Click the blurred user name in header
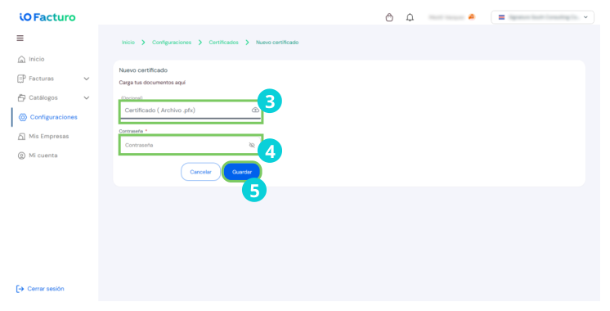 446,17
